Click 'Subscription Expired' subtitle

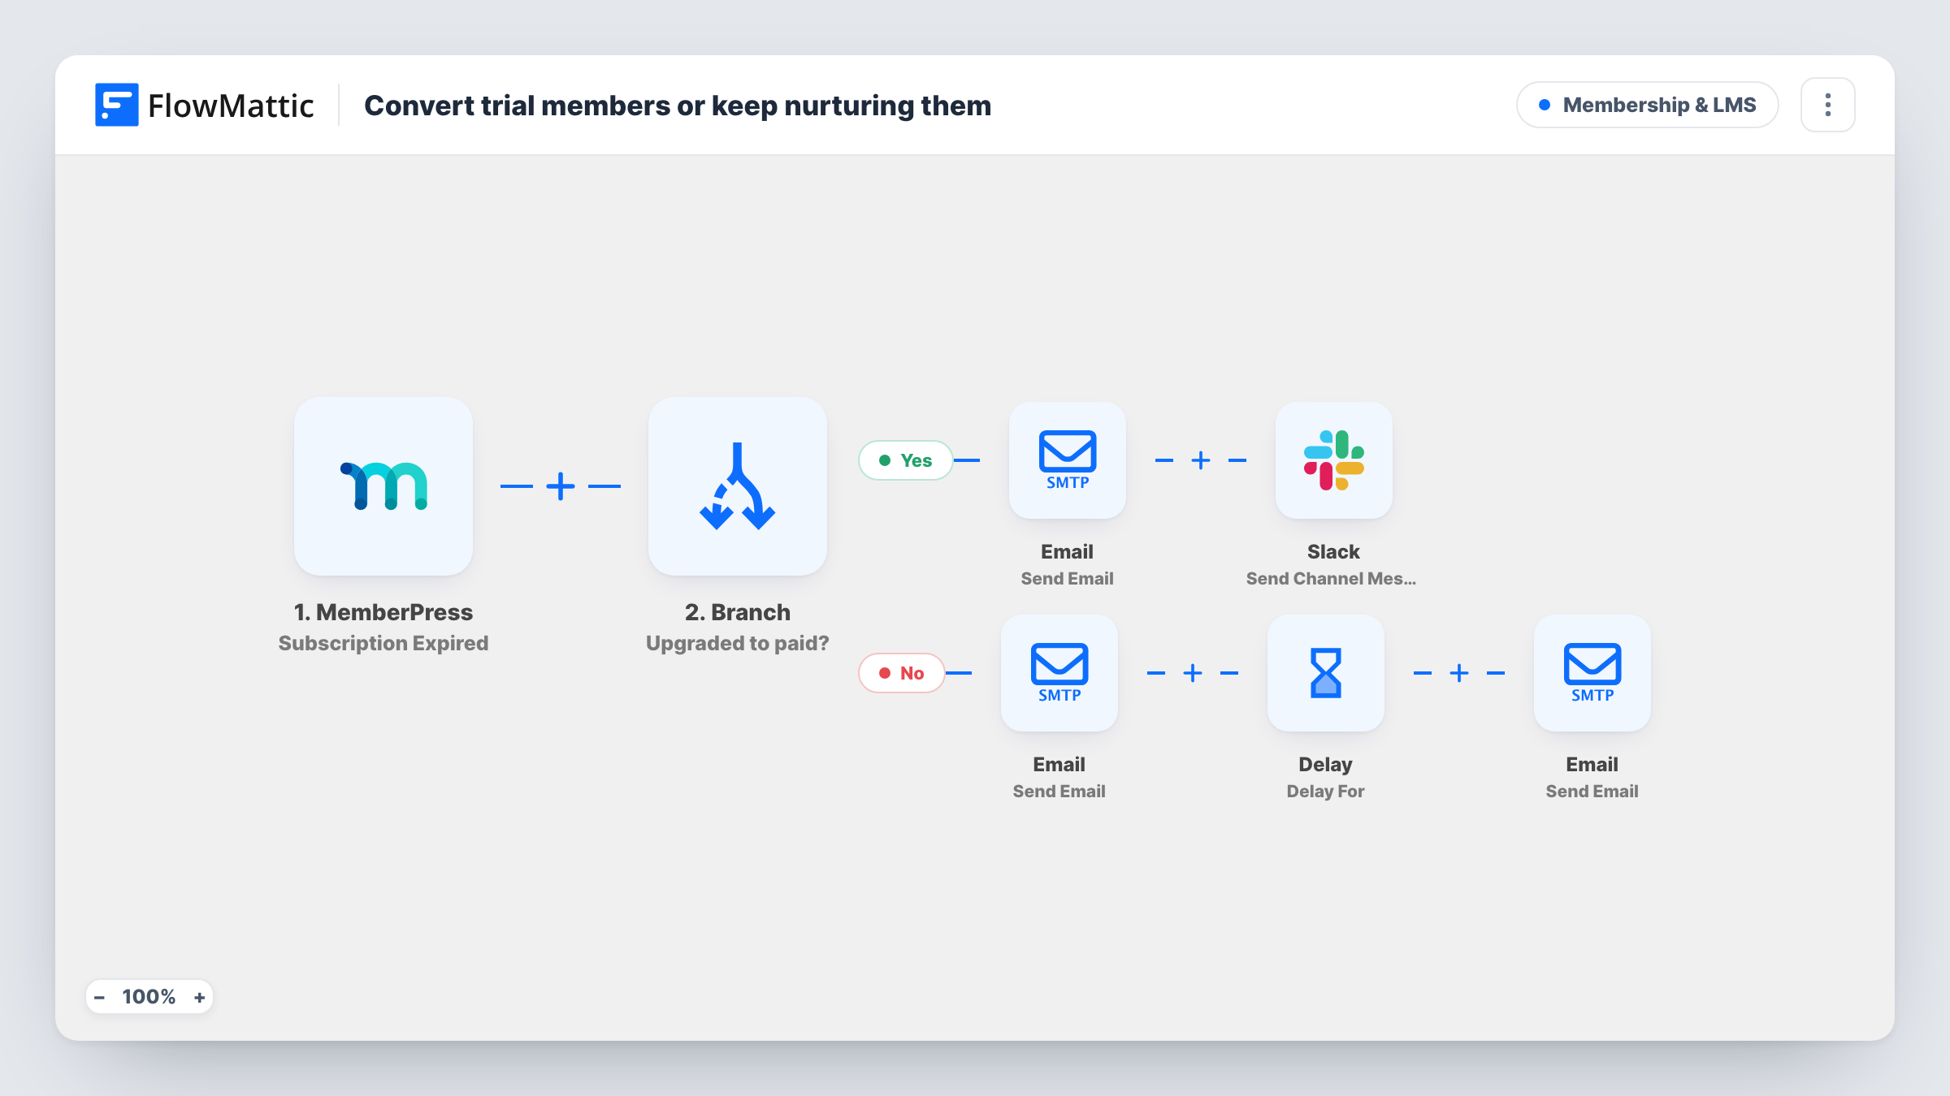(383, 643)
